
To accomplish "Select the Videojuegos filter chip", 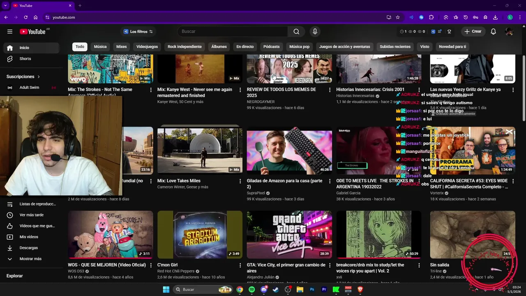I will (x=147, y=47).
